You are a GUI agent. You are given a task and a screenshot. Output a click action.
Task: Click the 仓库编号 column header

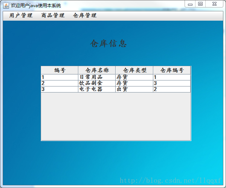coord(172,70)
